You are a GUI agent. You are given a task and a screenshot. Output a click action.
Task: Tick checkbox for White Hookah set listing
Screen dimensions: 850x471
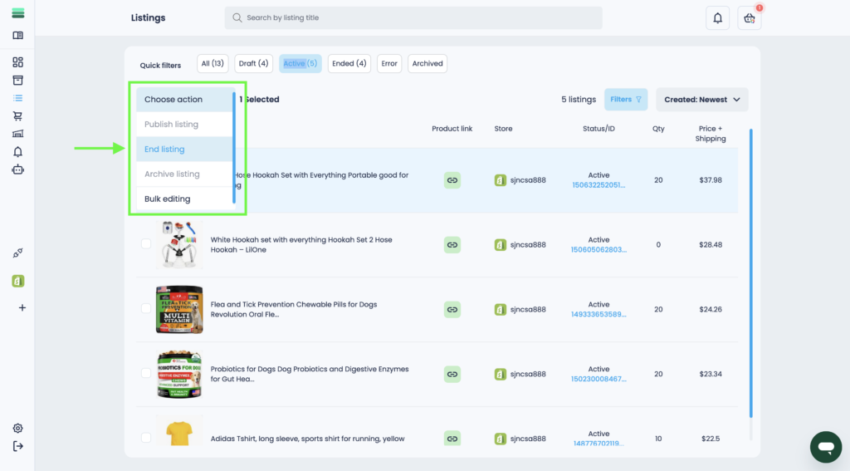tap(146, 244)
